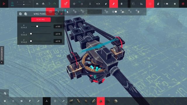Toggle the highlighted symmetry mirror mode button
Viewport: 187px width, 105px height.
point(50,12)
